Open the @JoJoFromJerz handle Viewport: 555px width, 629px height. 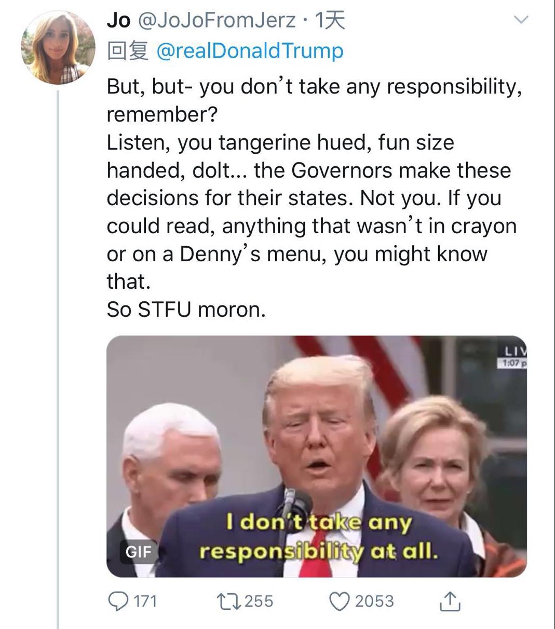216,21
